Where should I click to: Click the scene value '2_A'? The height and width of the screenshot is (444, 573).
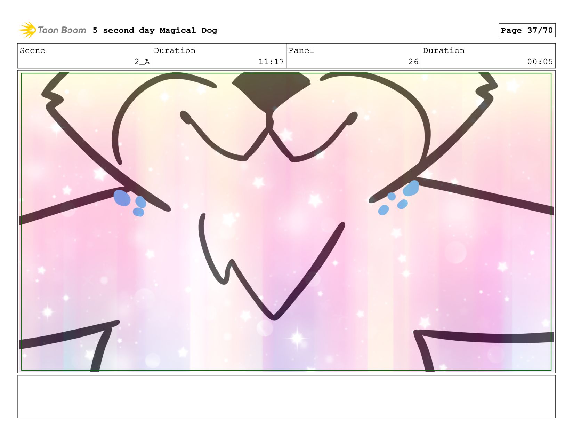(x=142, y=62)
